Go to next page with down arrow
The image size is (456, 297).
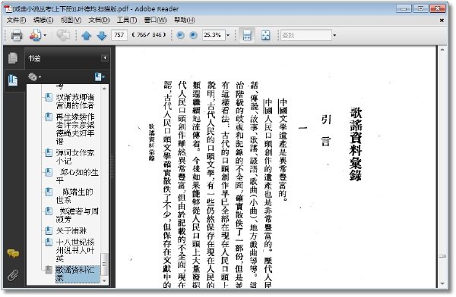pyautogui.click(x=102, y=36)
